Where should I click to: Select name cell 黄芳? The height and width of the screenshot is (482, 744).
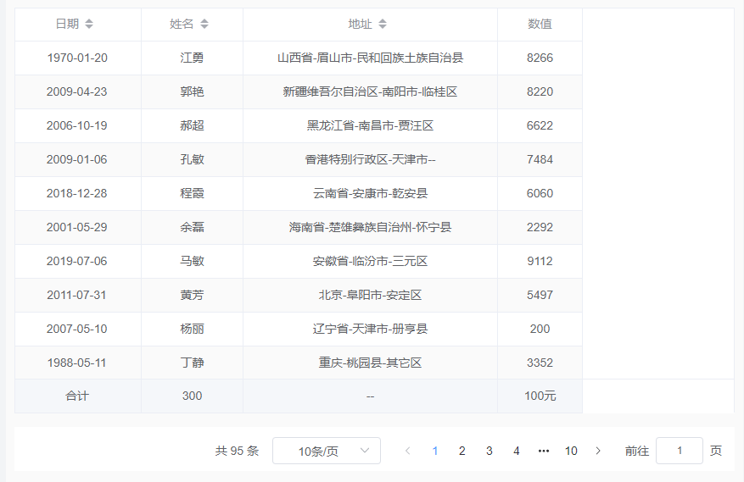tap(193, 295)
